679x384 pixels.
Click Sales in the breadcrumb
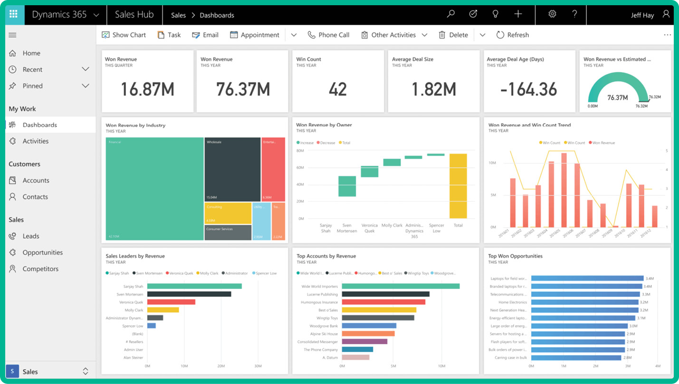[x=179, y=15]
